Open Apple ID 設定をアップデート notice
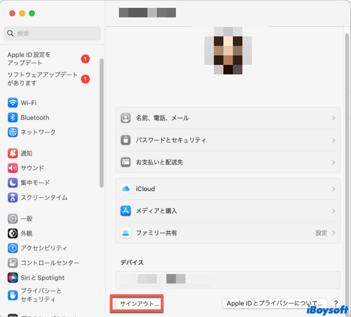This screenshot has height=317, width=351. pos(29,59)
